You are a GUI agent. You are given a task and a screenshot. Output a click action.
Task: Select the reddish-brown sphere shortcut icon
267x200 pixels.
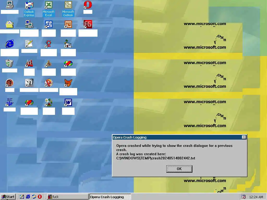[x=10, y=83]
